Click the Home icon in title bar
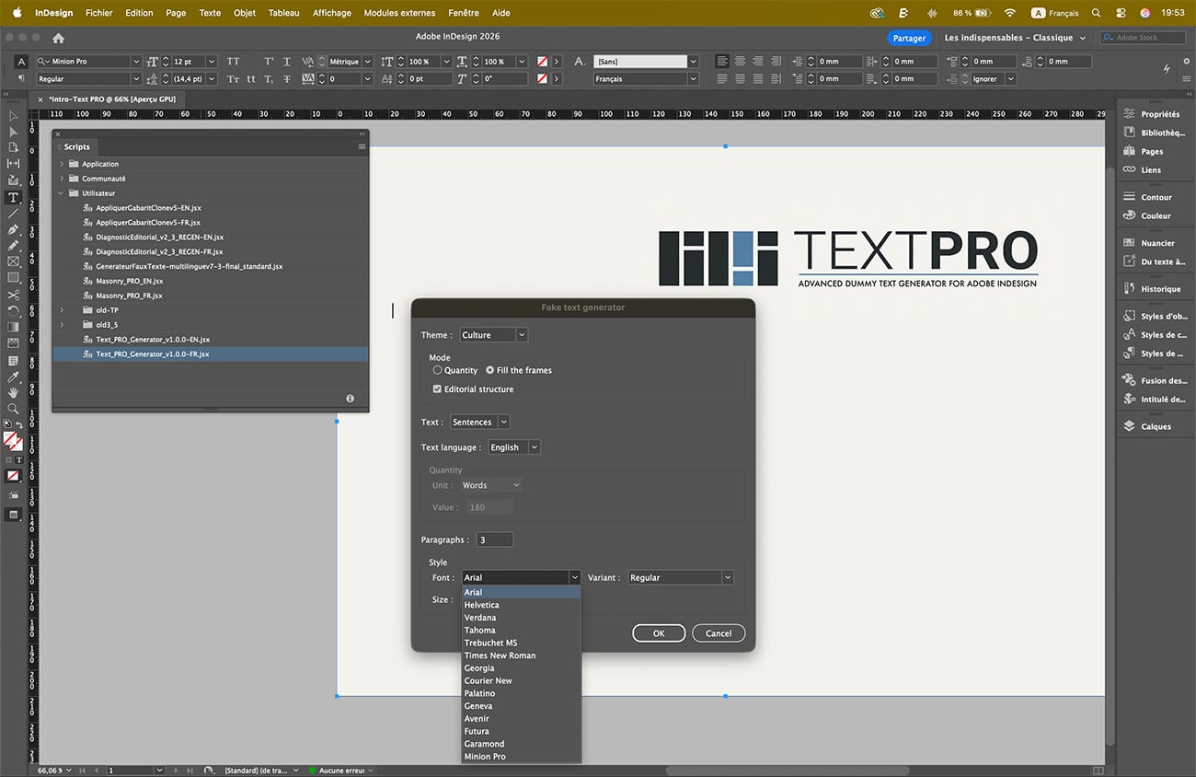Viewport: 1196px width, 777px height. coord(58,38)
